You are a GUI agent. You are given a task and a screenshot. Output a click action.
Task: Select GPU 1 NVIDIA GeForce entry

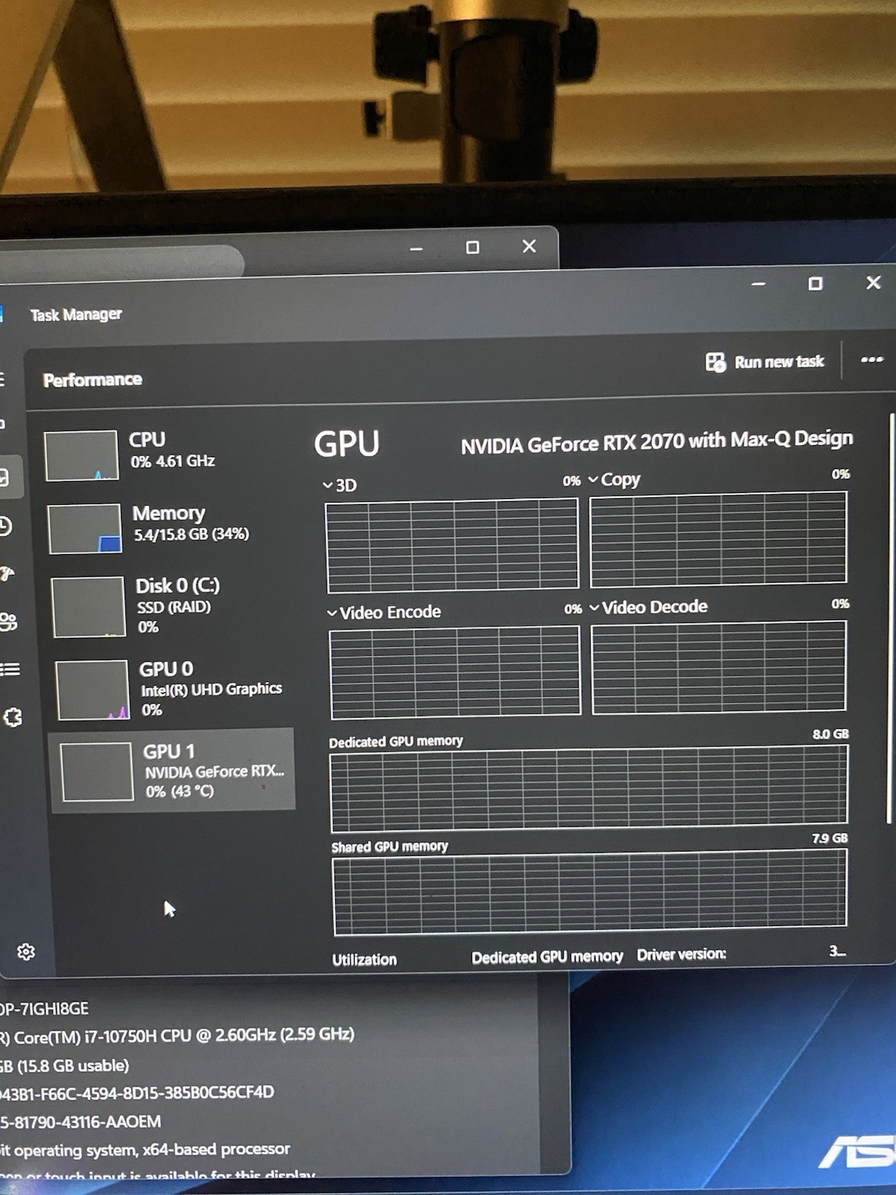pyautogui.click(x=172, y=771)
